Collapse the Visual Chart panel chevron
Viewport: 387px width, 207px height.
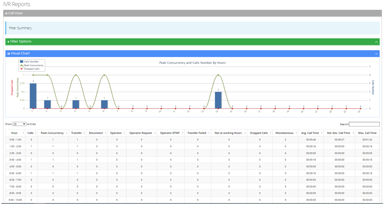[x=376, y=54]
